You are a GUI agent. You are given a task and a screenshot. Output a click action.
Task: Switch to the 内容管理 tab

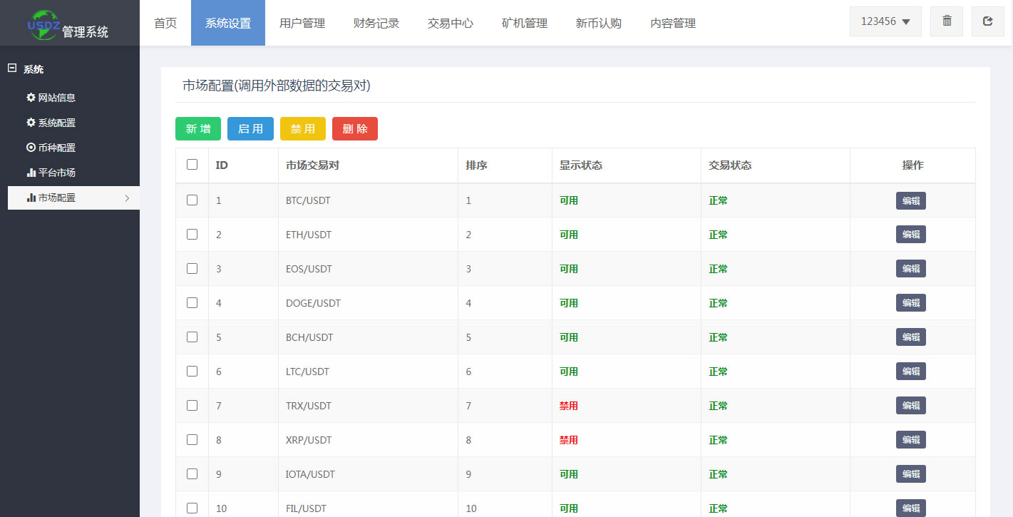(x=673, y=23)
